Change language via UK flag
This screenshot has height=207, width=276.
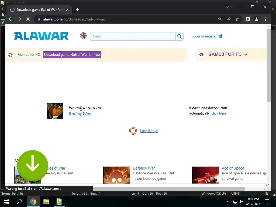pos(83,36)
